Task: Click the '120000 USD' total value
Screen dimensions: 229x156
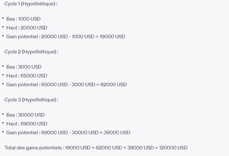Action: [x=173, y=148]
